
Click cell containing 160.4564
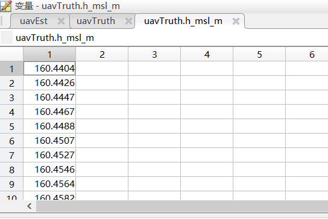49,184
